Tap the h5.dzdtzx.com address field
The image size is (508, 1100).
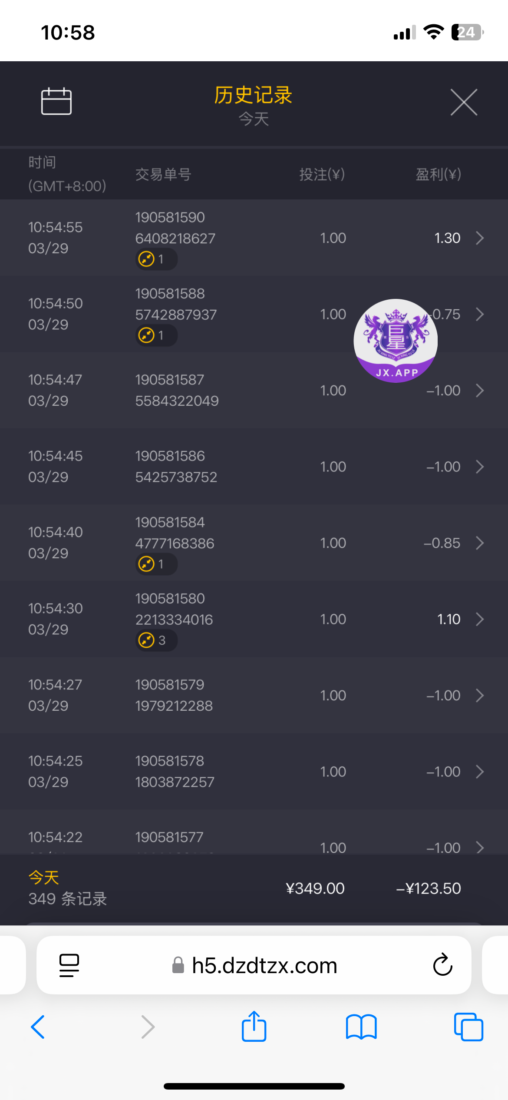(x=264, y=965)
